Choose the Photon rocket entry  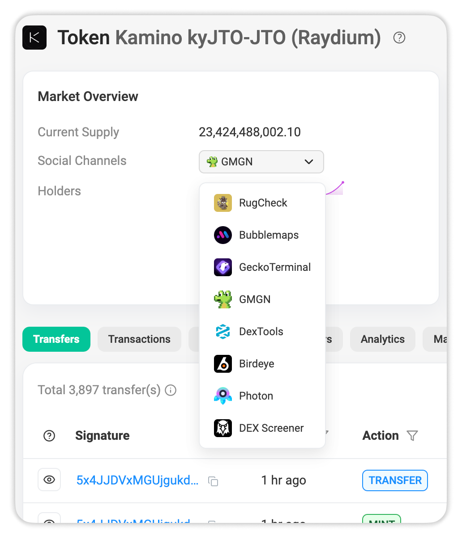coord(262,396)
